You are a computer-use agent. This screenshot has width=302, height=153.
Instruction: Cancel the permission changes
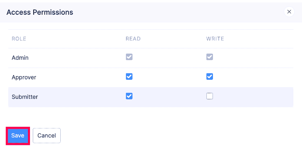(x=47, y=135)
